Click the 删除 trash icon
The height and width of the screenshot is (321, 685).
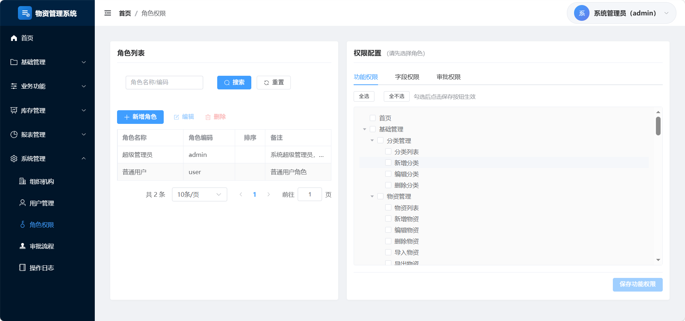208,117
